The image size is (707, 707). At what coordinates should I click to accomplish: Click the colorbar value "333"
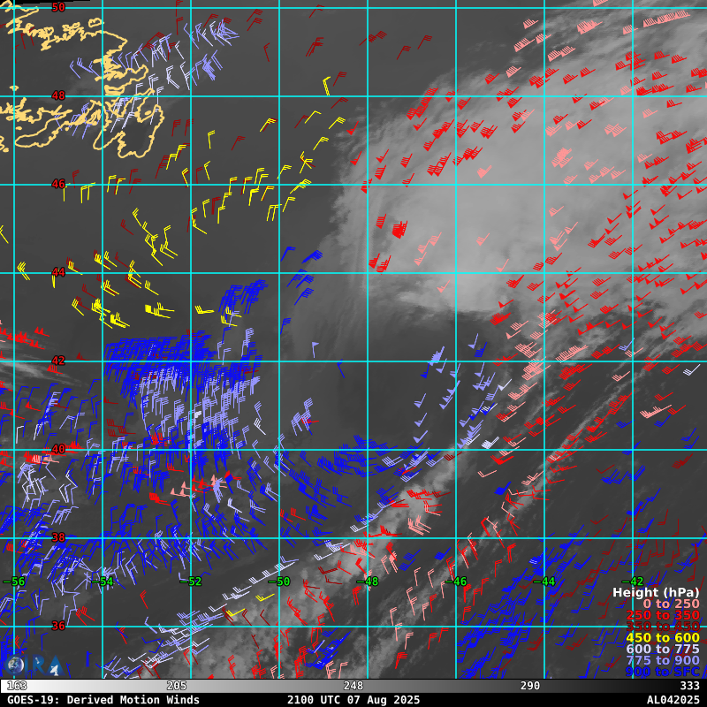pyautogui.click(x=690, y=687)
